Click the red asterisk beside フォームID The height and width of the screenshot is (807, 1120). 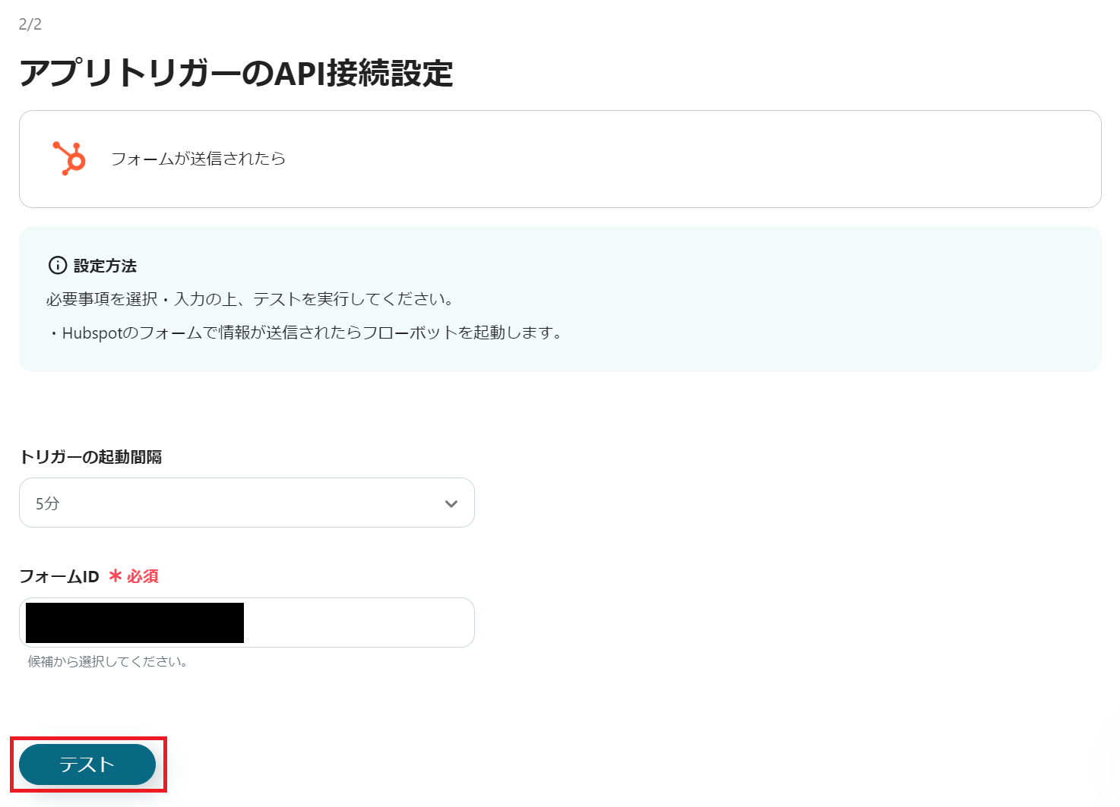click(x=115, y=575)
